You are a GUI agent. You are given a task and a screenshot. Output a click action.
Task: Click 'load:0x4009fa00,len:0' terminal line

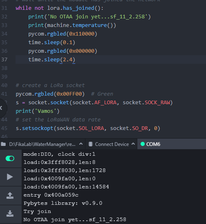(59, 179)
